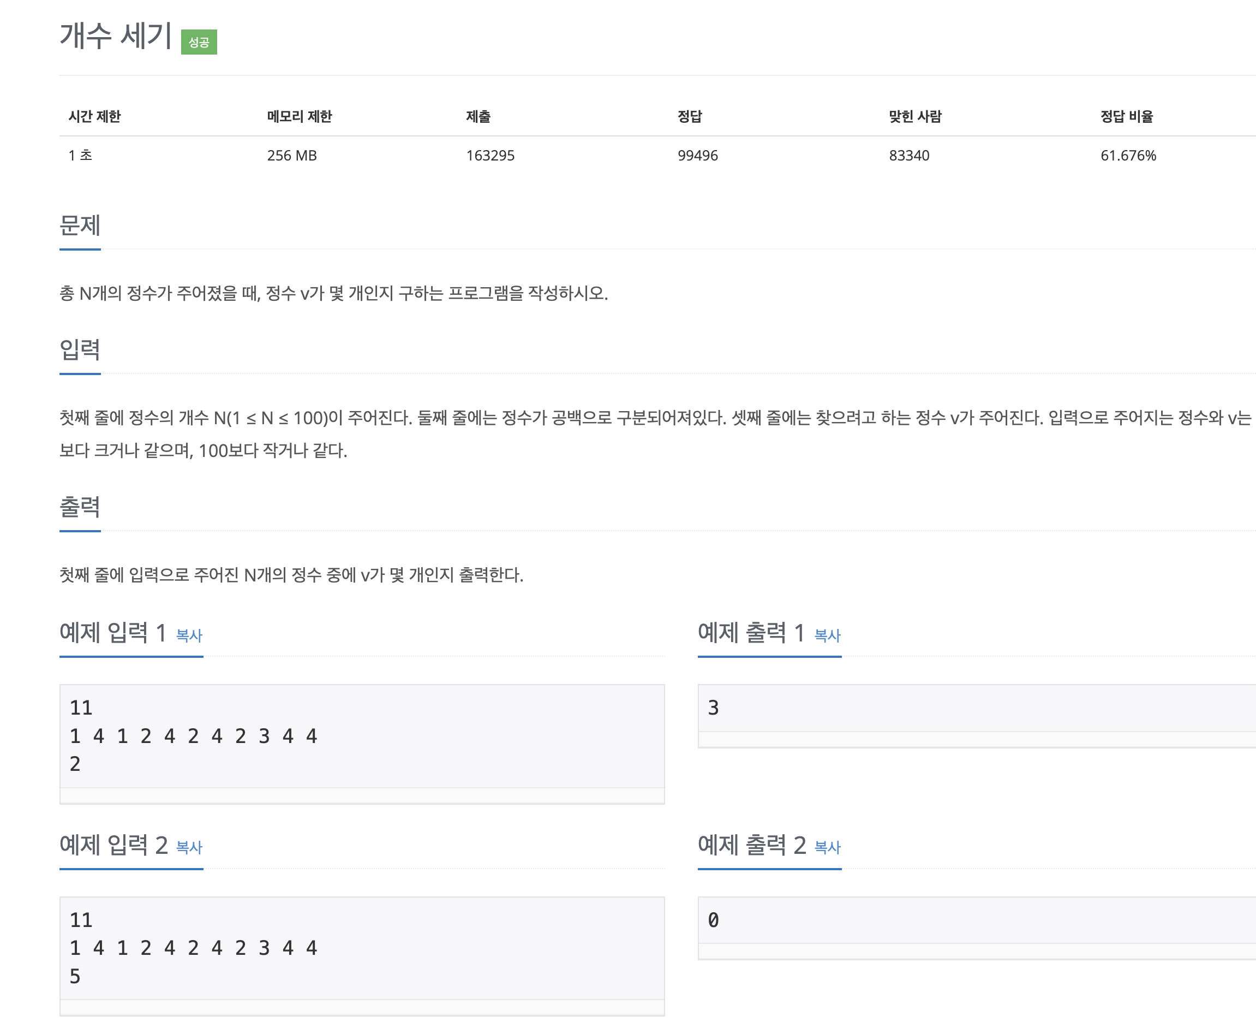Click the 개수 세기 problem title
The image size is (1256, 1034).
[x=116, y=35]
